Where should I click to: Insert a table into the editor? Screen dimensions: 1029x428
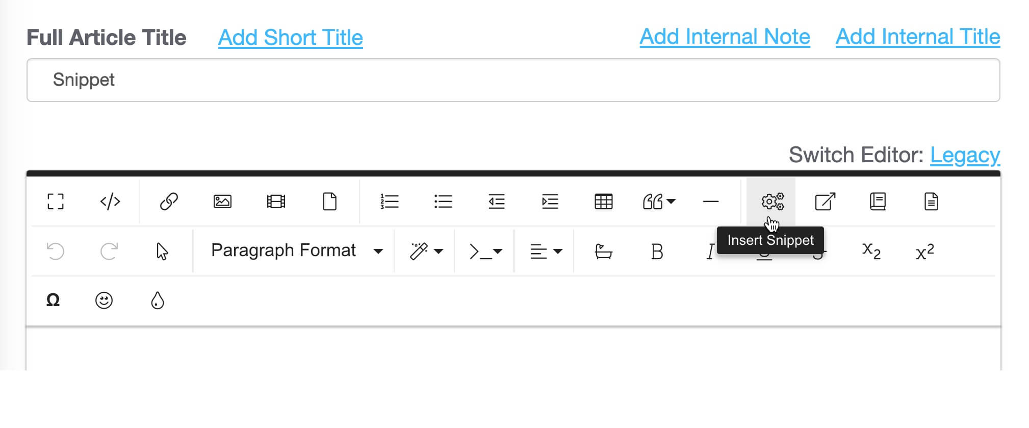click(603, 202)
